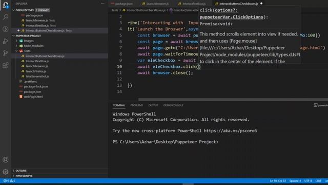Select the Terminal panel tab

point(119,105)
